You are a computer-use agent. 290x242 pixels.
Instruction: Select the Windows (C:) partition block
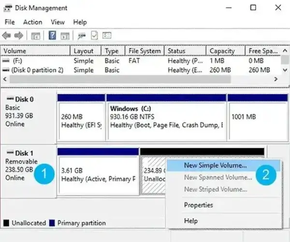(166, 118)
